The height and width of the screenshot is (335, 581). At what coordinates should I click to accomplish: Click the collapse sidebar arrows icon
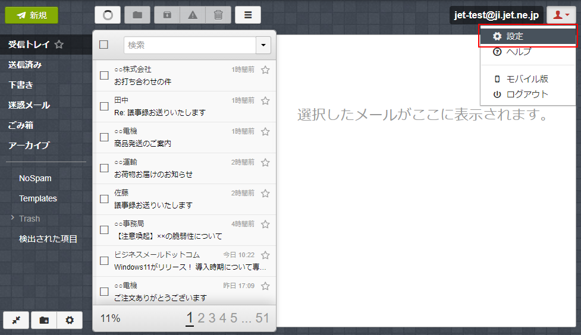[x=16, y=320]
